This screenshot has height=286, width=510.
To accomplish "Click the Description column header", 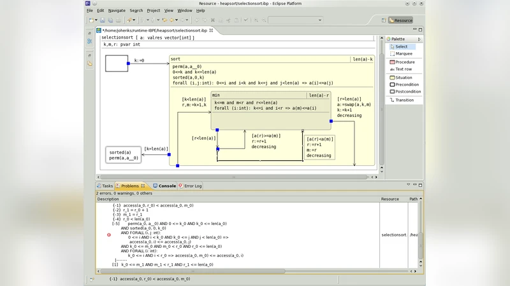I will tap(108, 199).
